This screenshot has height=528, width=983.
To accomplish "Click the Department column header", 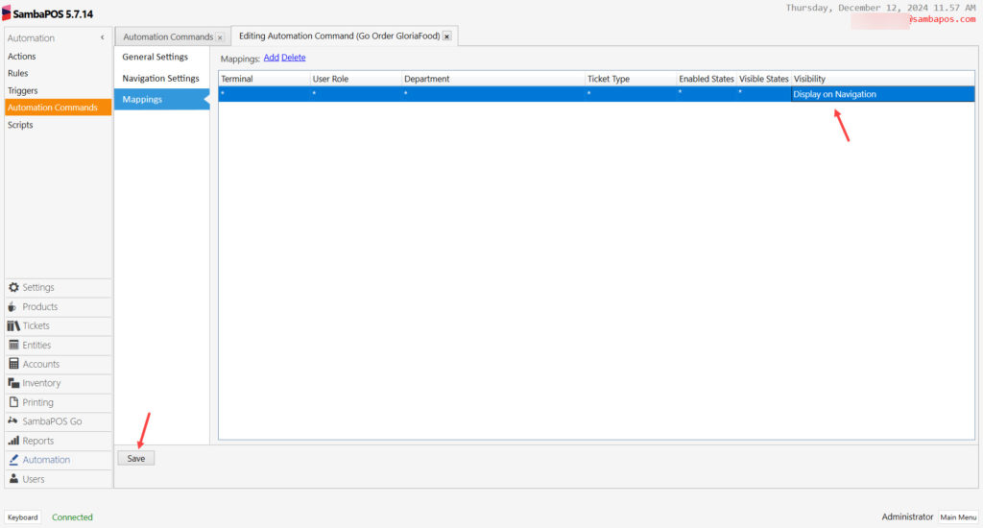I will point(492,79).
